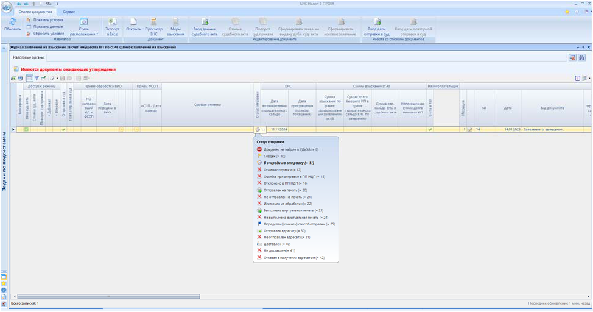Toggle green checkbox in Ввод суд. акта column
This screenshot has width=593, height=312.
[27, 129]
